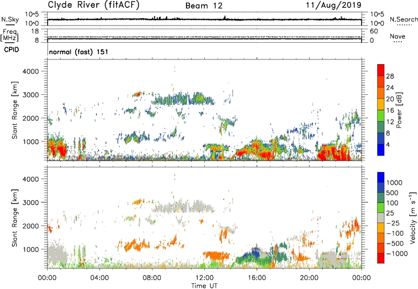Image resolution: width=418 pixels, height=289 pixels.
Task: Pick the bright blue bottom Power color segment
Action: point(381,150)
